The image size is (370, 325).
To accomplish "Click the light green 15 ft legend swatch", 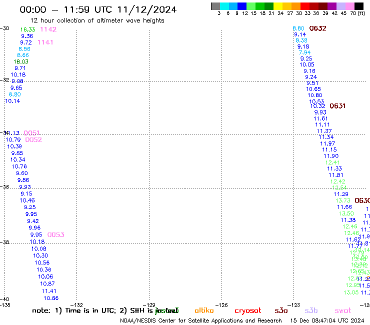I will [x=251, y=6].
